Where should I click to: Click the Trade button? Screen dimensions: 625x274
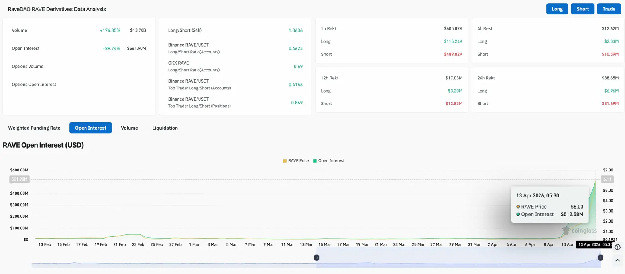click(609, 9)
